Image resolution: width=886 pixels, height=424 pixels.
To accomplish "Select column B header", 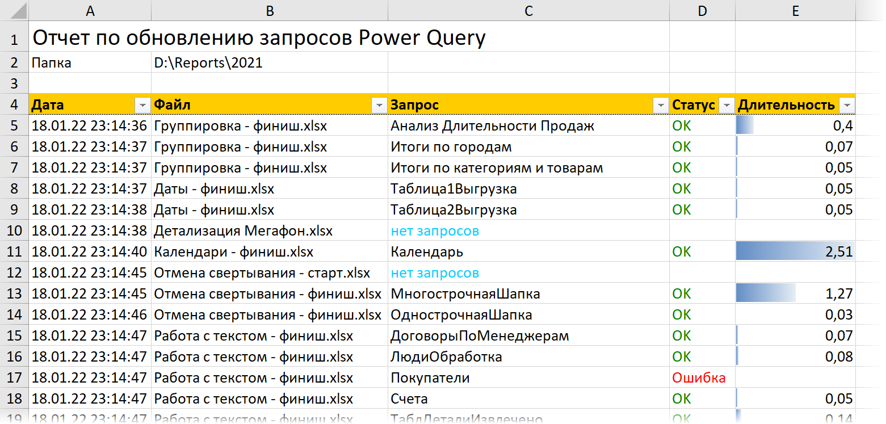I will coord(270,11).
